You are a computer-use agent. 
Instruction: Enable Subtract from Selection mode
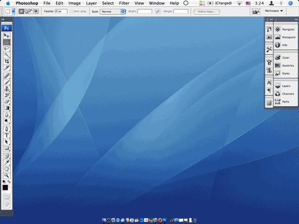32,11
